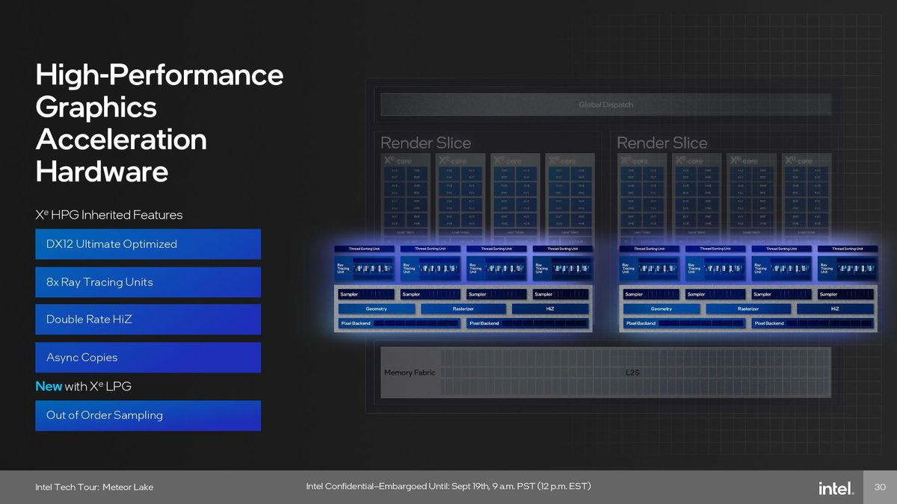This screenshot has width=897, height=504.
Task: Click the left Render Slice label
Action: [426, 143]
